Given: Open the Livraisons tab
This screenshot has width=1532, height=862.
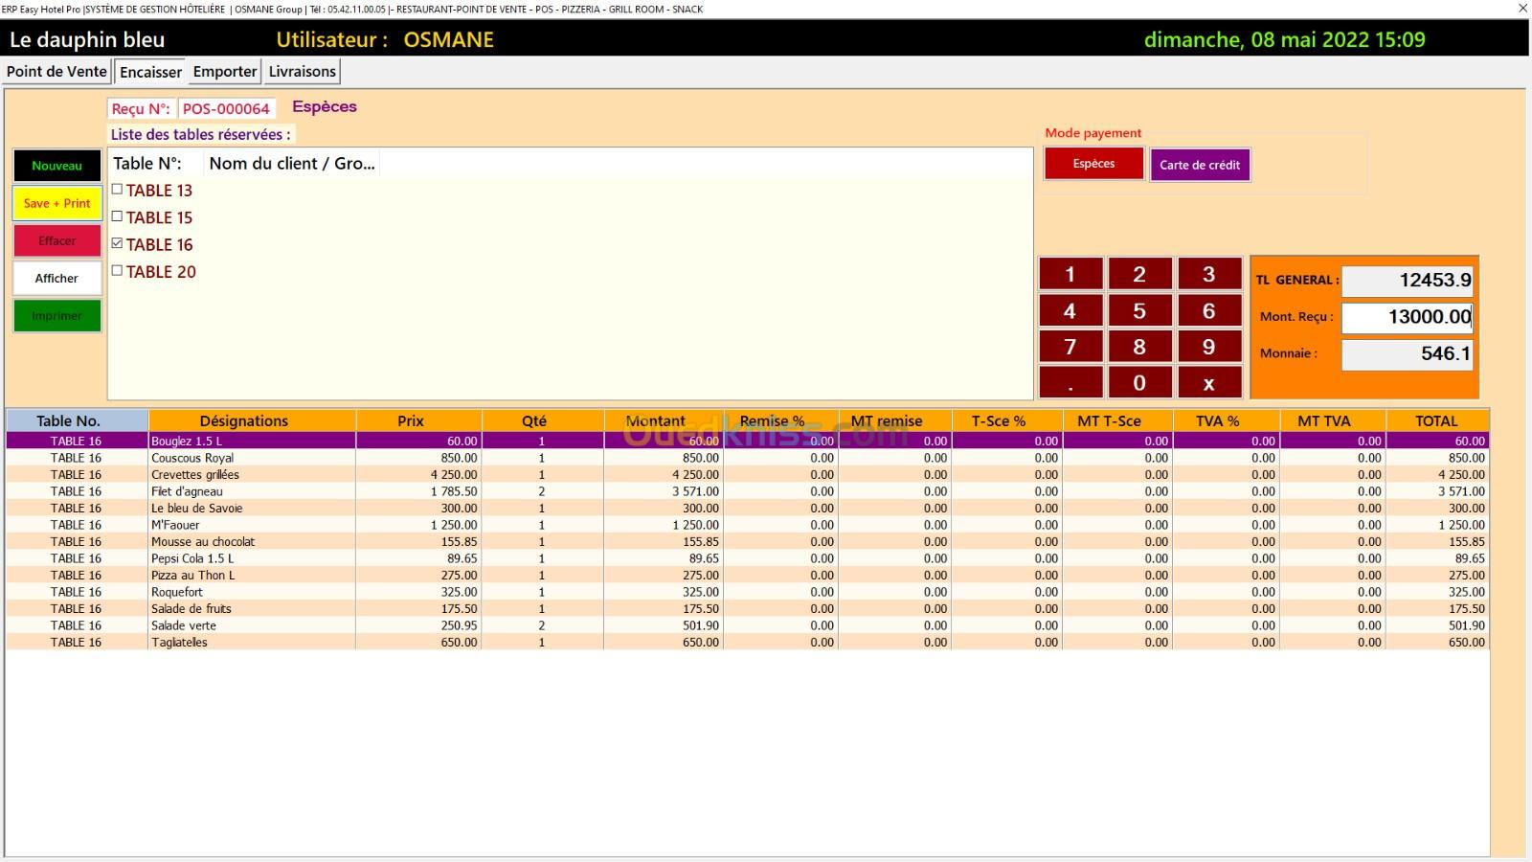Looking at the screenshot, I should point(302,72).
